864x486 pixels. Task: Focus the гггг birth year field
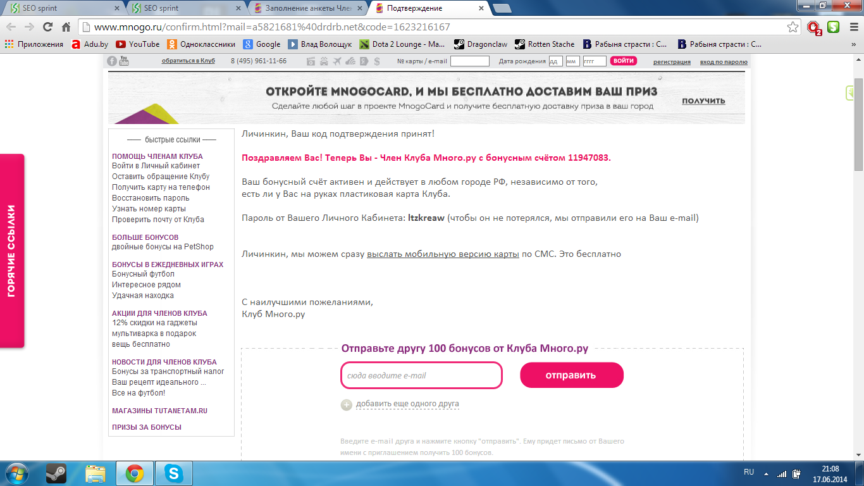coord(595,61)
